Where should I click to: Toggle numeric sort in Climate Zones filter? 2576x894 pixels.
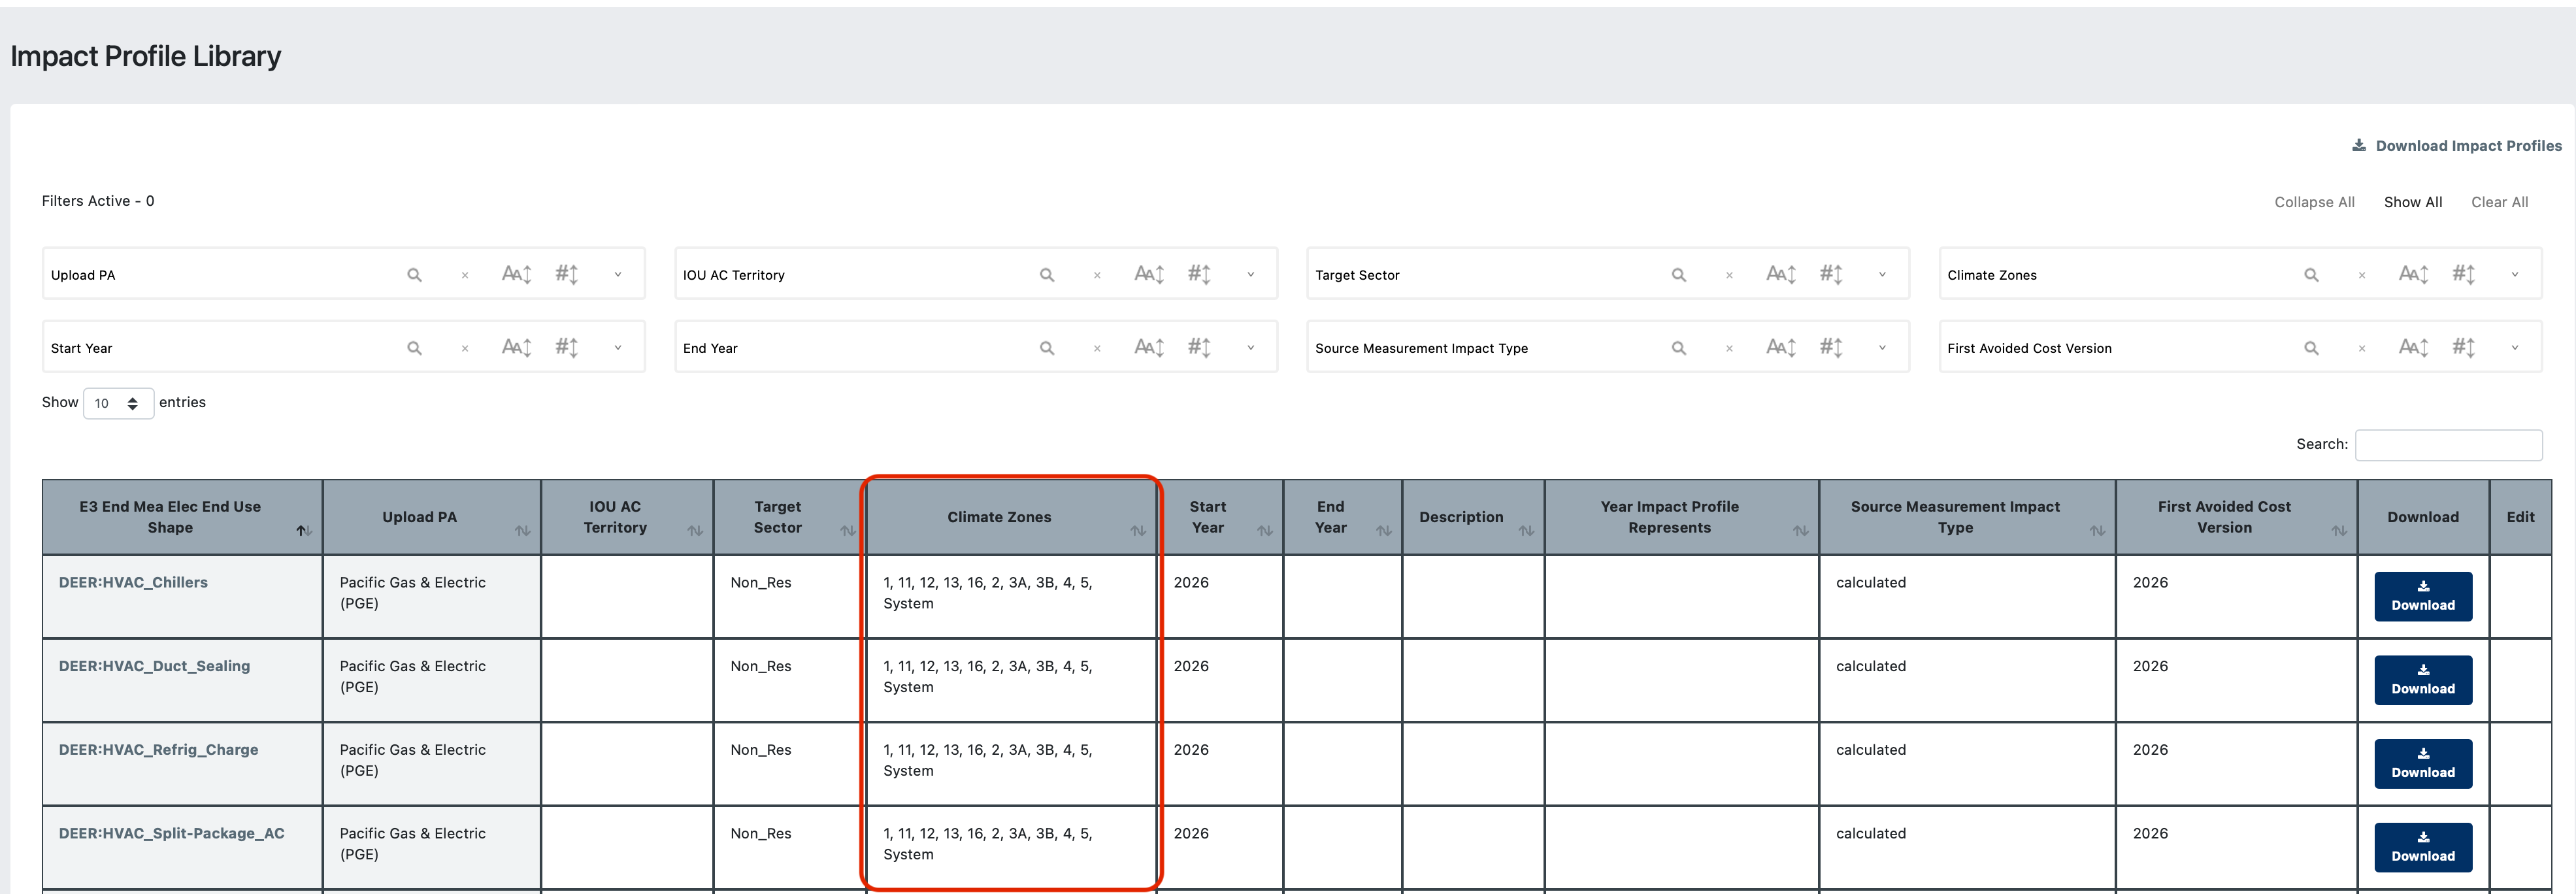point(2464,274)
